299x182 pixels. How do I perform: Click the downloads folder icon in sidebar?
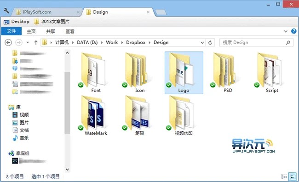[x=15, y=61]
